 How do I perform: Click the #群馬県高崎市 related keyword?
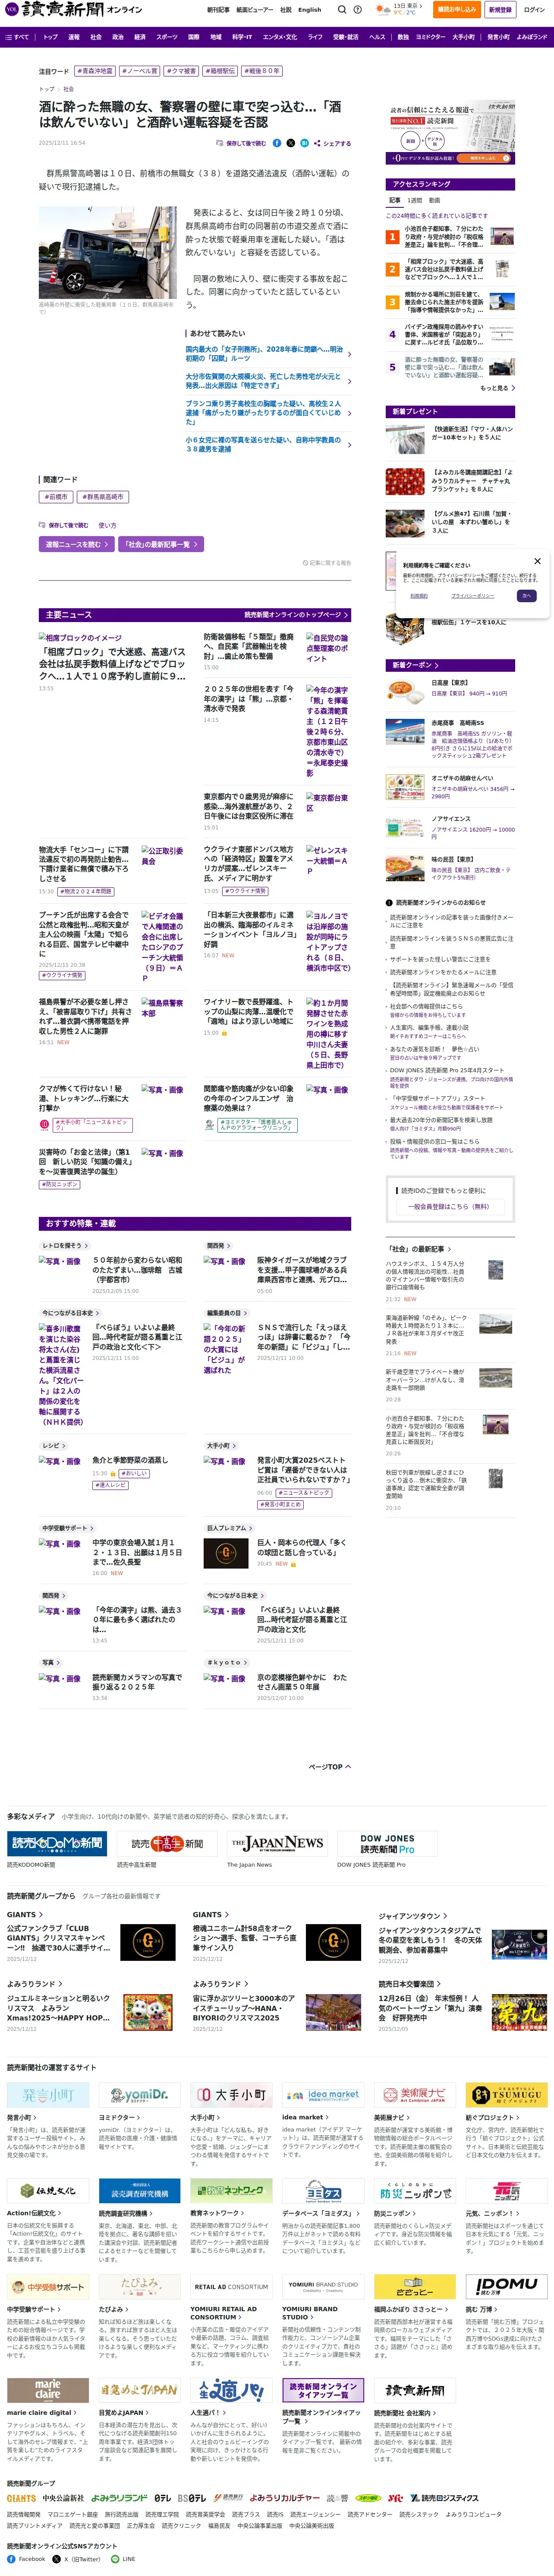tap(103, 496)
